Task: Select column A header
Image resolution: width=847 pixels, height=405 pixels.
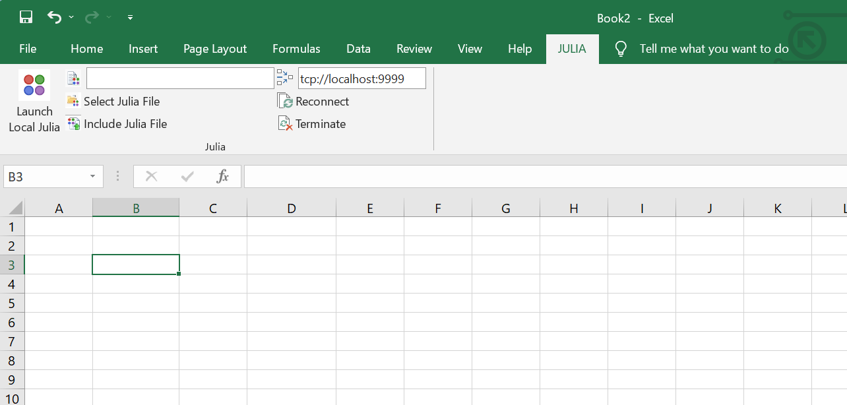Action: tap(59, 208)
